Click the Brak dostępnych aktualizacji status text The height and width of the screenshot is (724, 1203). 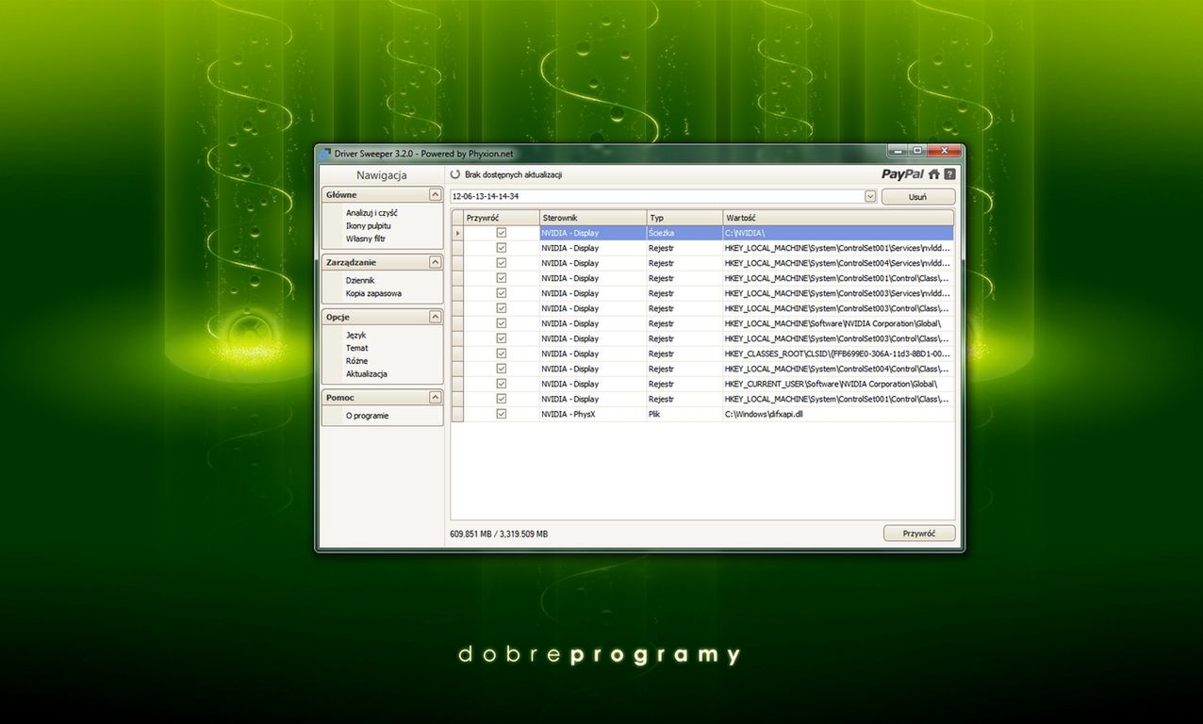click(514, 175)
